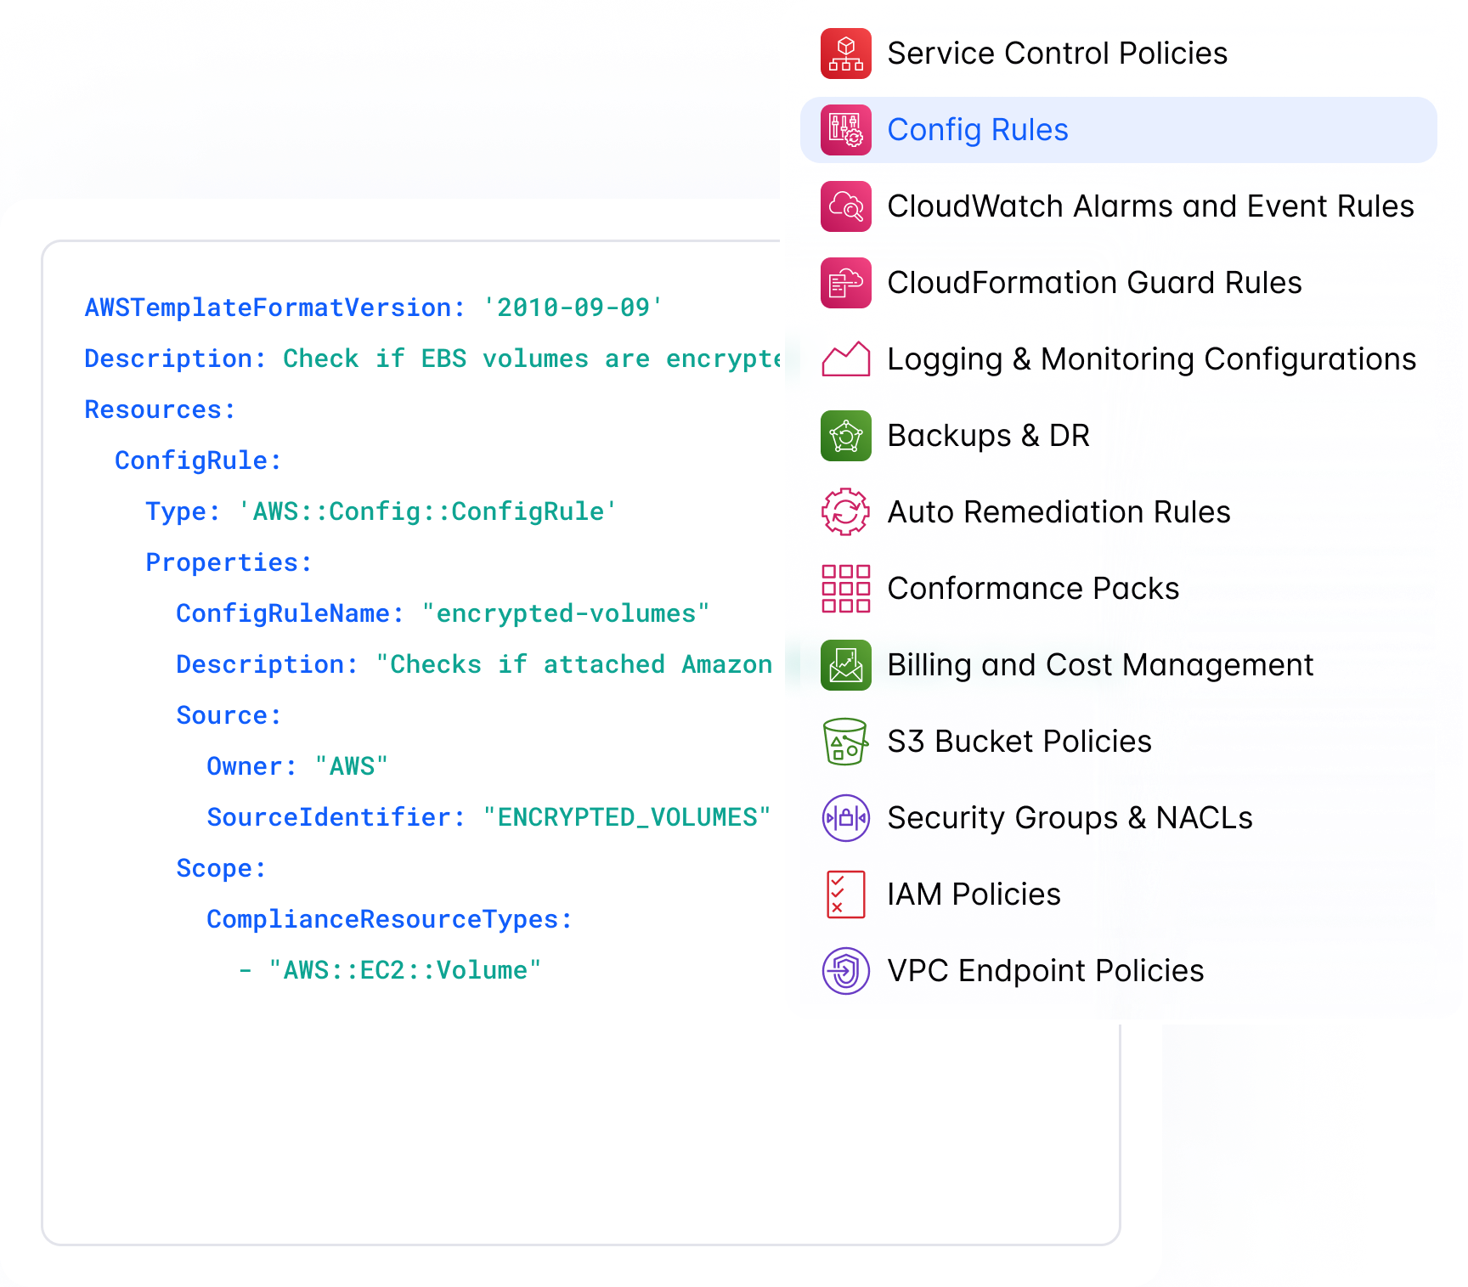This screenshot has width=1468, height=1287.
Task: Click the CloudFormation Guard Rules icon
Action: click(x=845, y=283)
